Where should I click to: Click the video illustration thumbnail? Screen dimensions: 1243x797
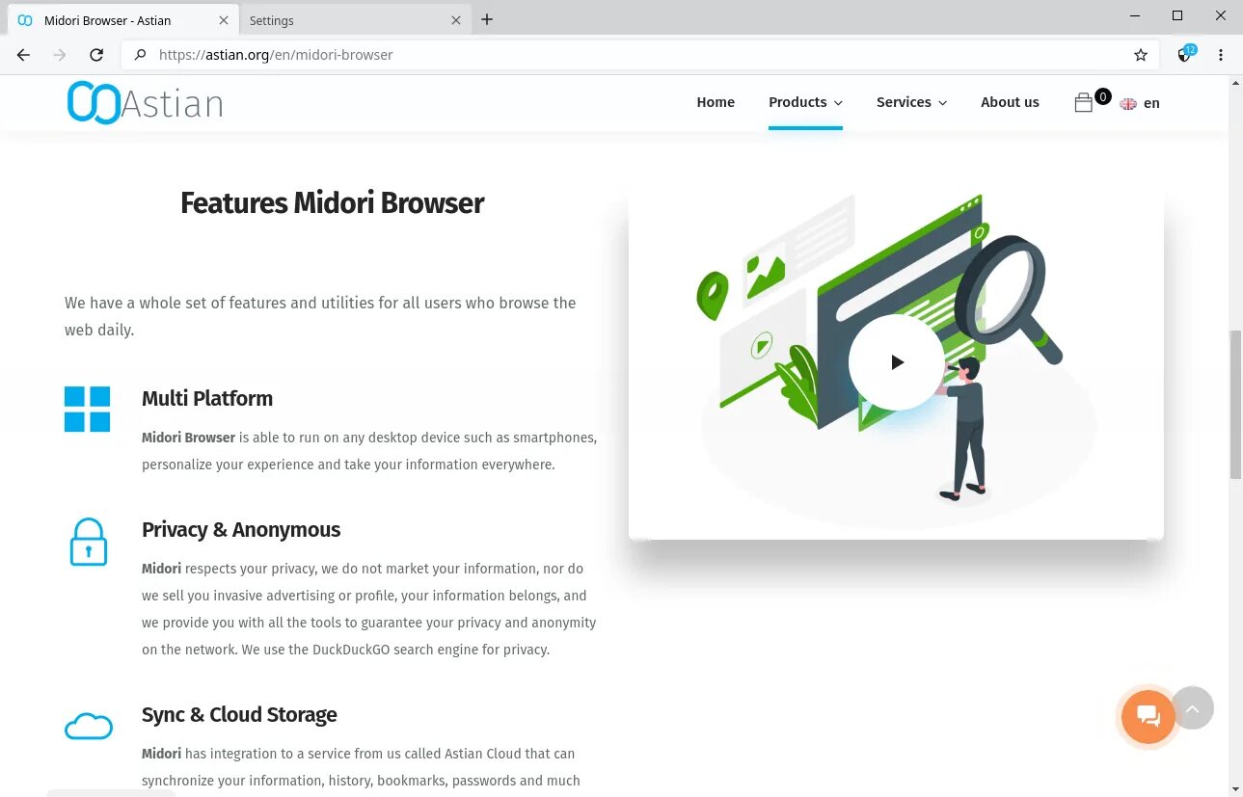tap(896, 362)
